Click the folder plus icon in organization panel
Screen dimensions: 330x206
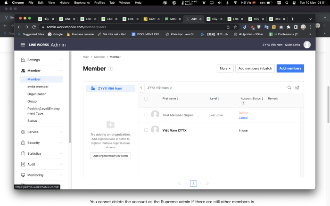pos(110,125)
